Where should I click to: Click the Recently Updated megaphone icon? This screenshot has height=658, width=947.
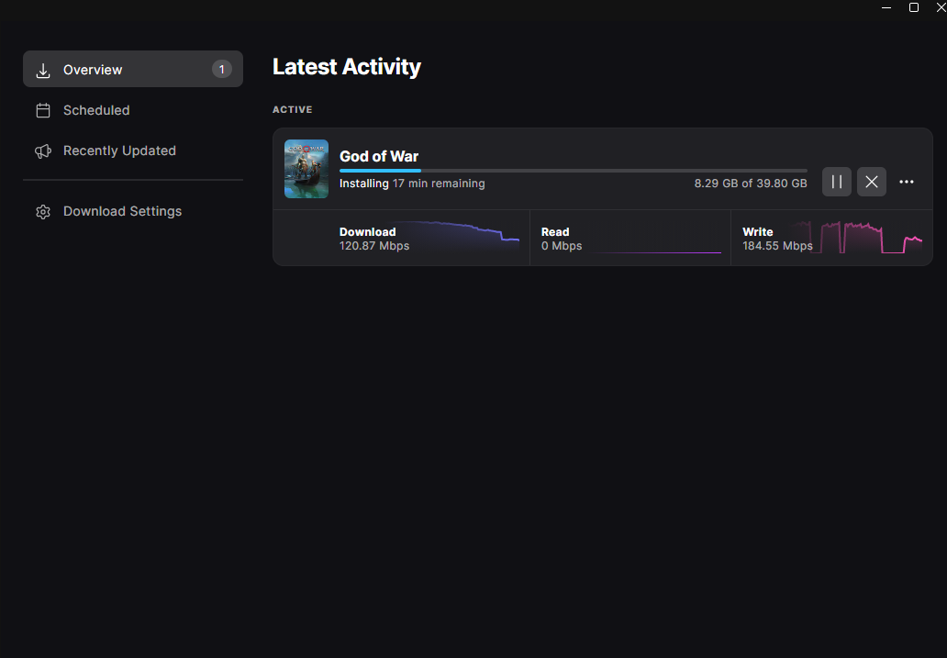(43, 151)
